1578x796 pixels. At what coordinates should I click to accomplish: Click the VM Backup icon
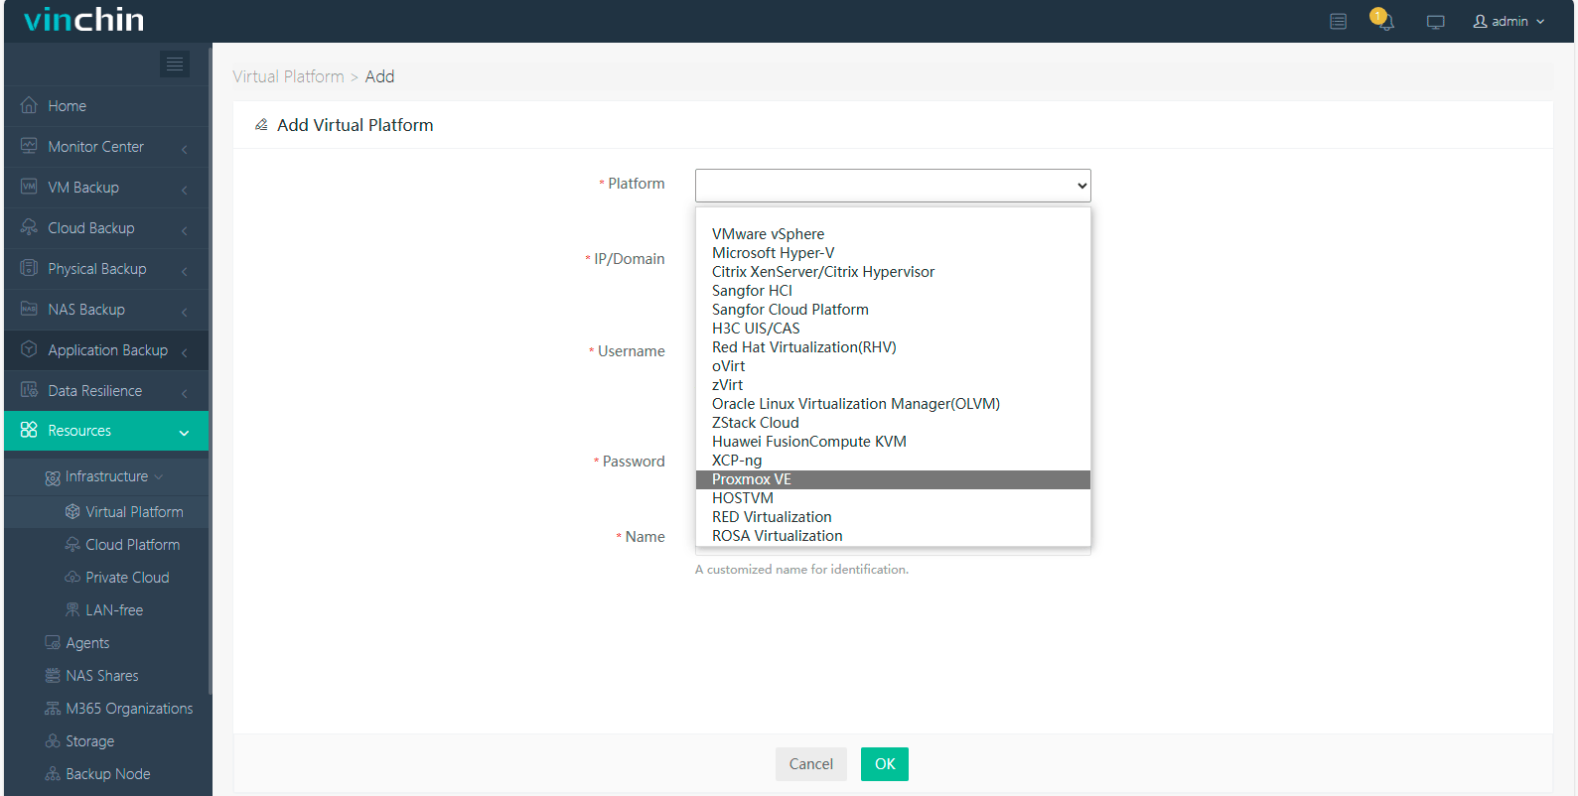tap(29, 187)
